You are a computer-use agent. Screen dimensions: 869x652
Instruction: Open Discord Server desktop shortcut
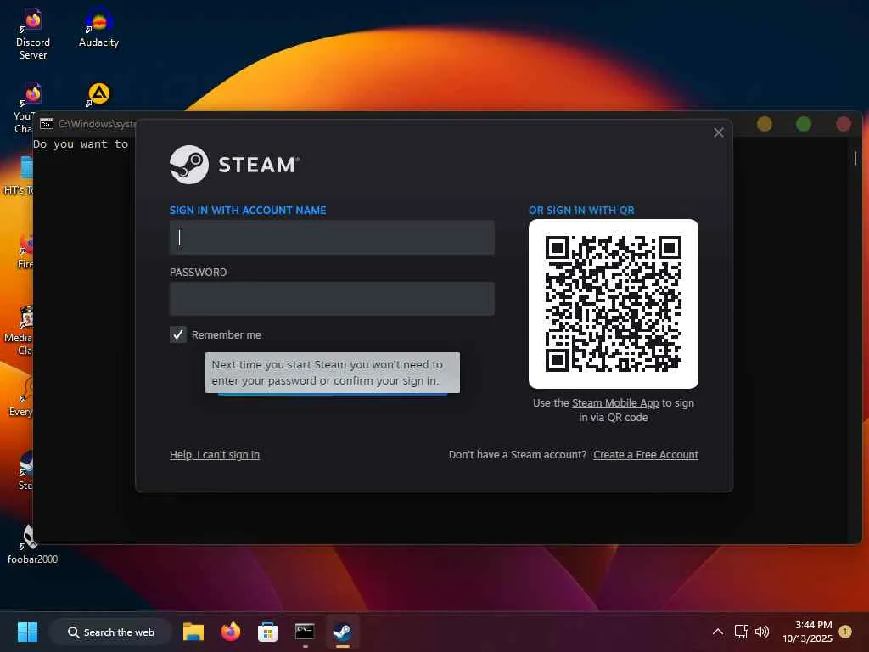33,34
